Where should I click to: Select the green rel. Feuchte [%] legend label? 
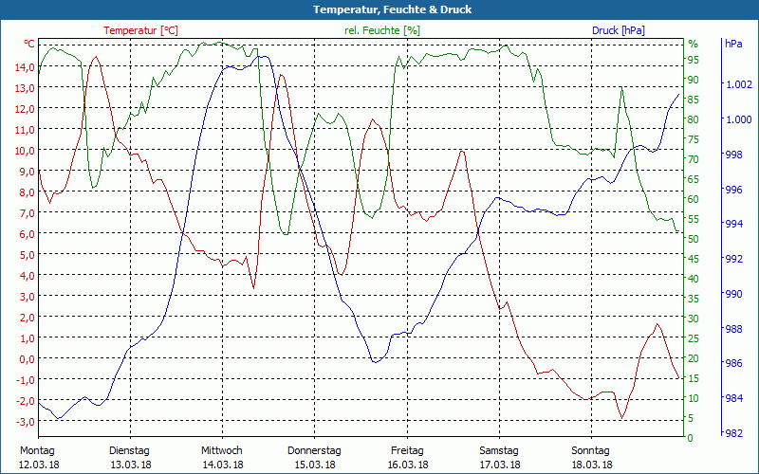pyautogui.click(x=381, y=30)
